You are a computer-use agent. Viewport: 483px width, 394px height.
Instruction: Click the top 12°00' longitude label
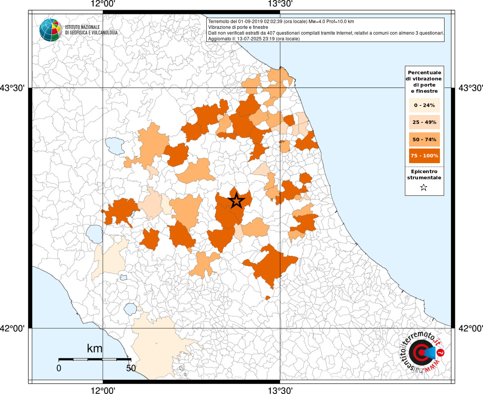[x=103, y=4]
